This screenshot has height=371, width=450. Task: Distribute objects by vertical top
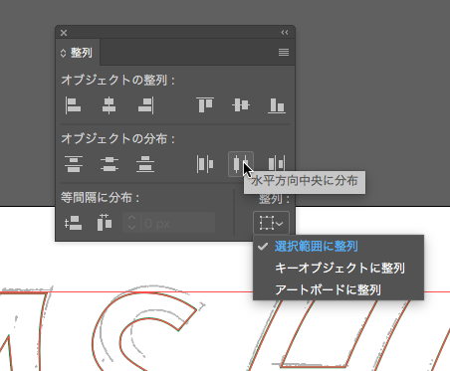pos(74,164)
